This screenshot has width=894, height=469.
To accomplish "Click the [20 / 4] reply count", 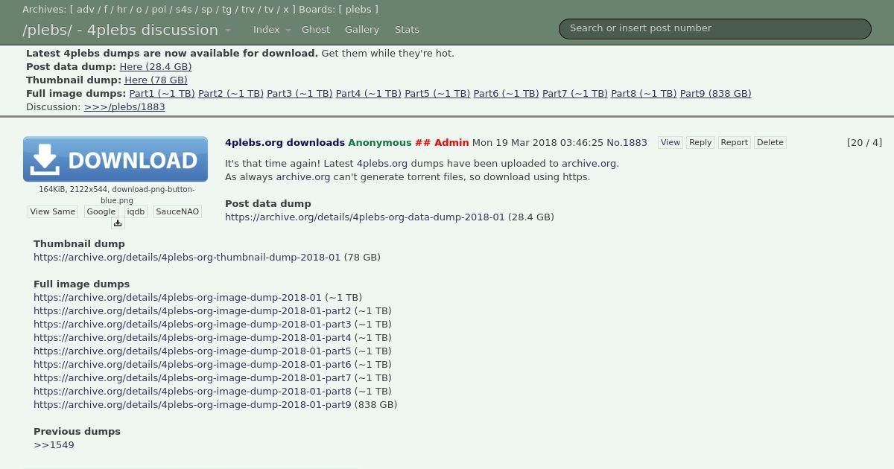I will coord(864,143).
